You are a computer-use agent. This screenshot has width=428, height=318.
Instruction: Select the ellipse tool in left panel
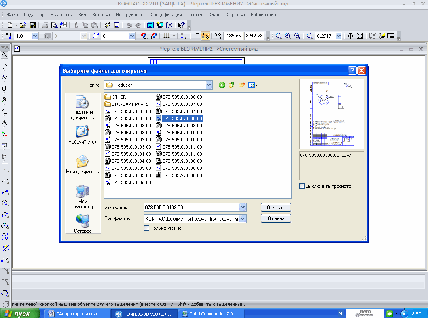click(x=5, y=226)
